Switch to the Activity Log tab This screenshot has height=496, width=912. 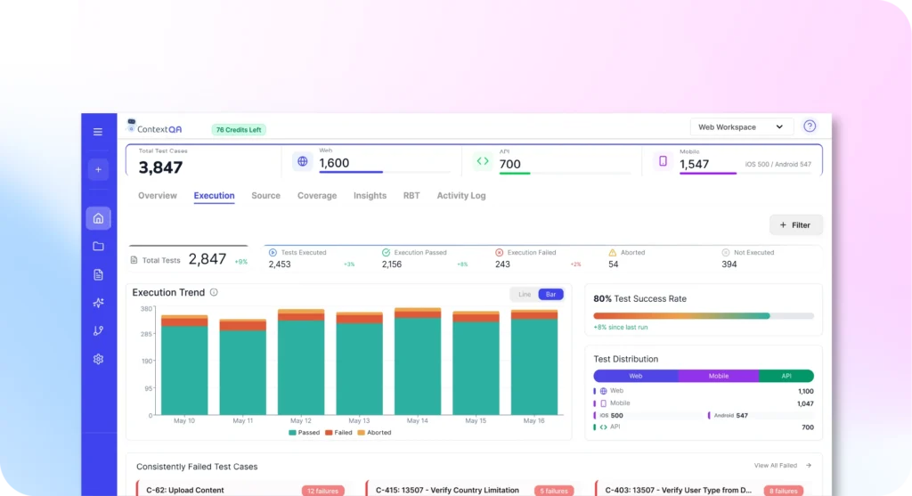point(461,196)
